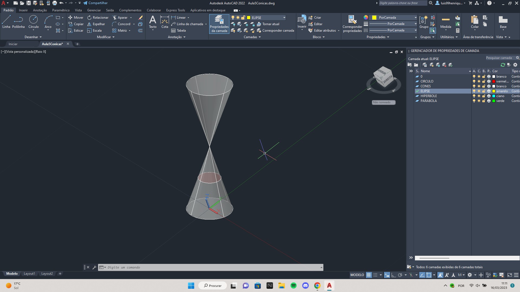
Task: Open the Anotação ribbon tab
Action: pos(39,10)
